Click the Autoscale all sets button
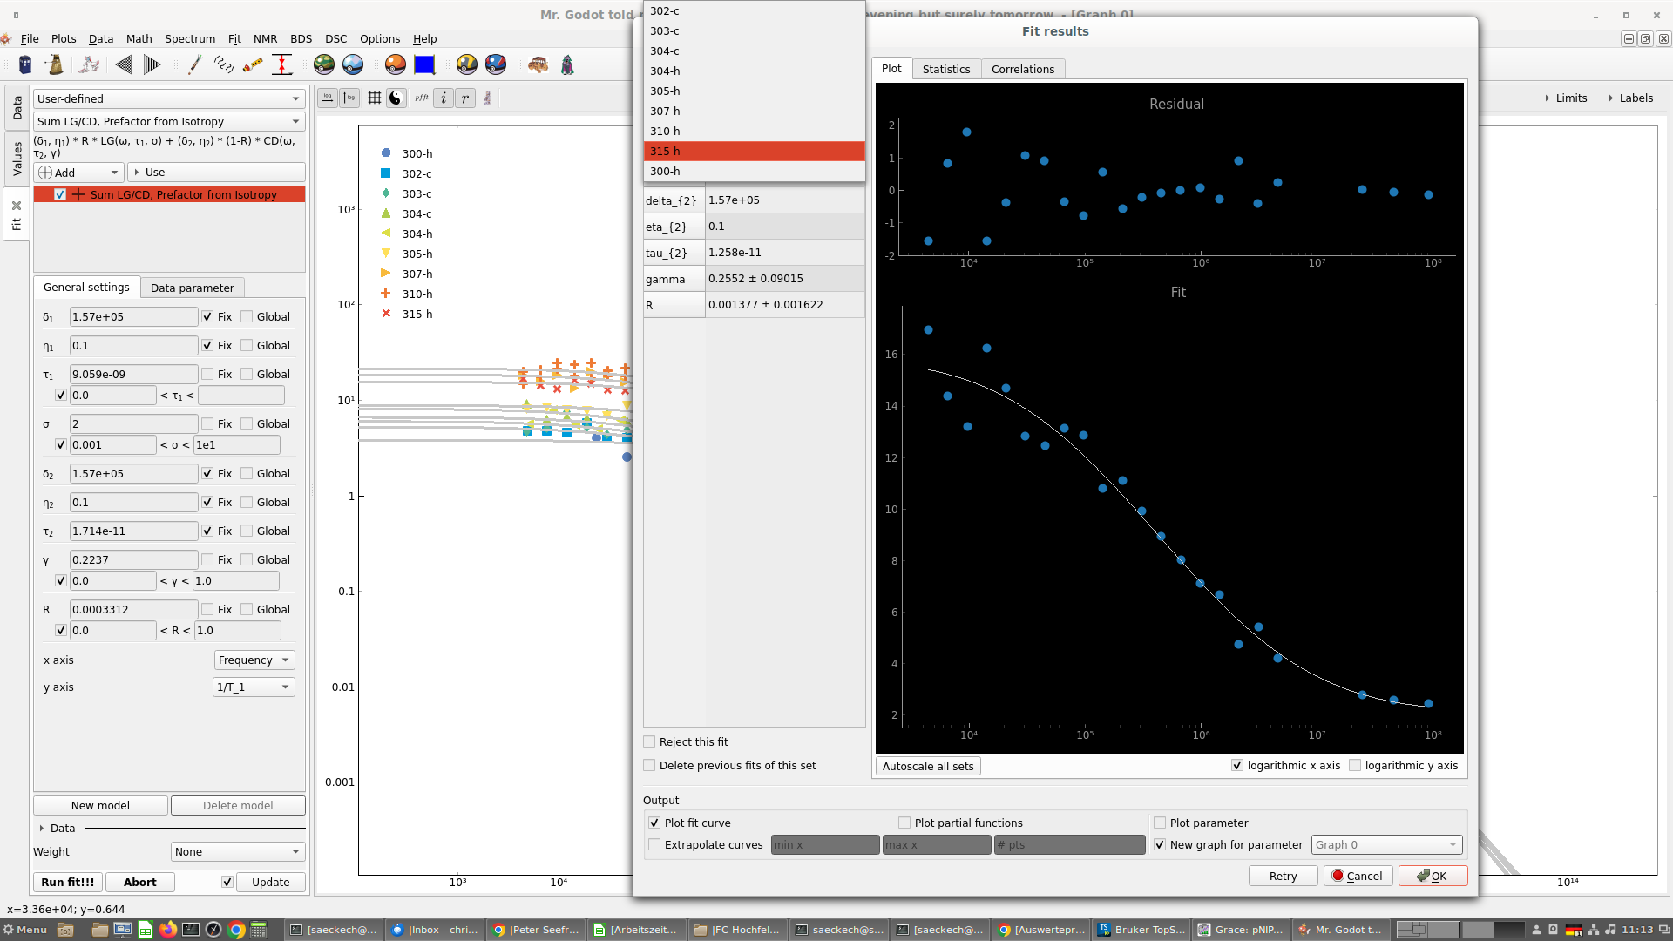The image size is (1673, 941). 928,766
